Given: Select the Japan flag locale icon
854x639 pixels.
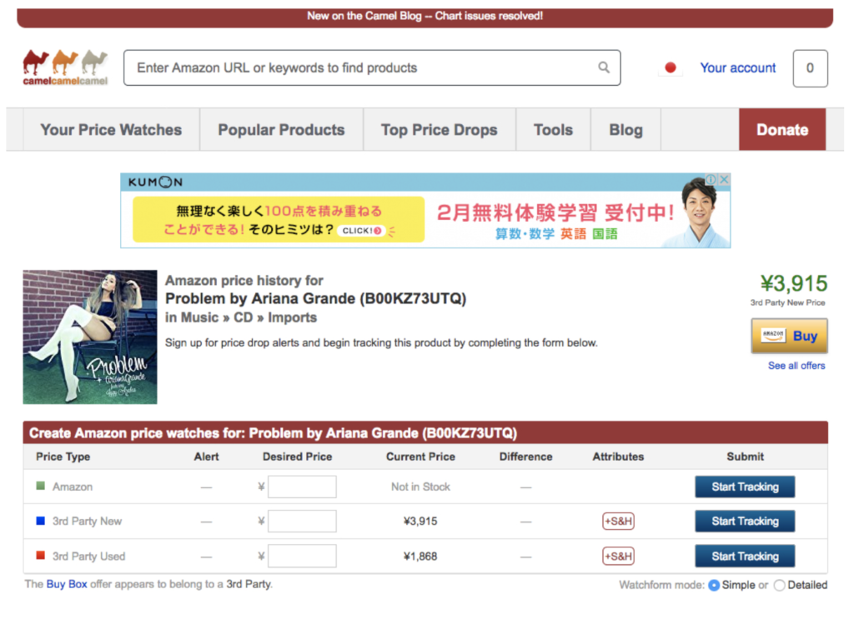Looking at the screenshot, I should [671, 67].
